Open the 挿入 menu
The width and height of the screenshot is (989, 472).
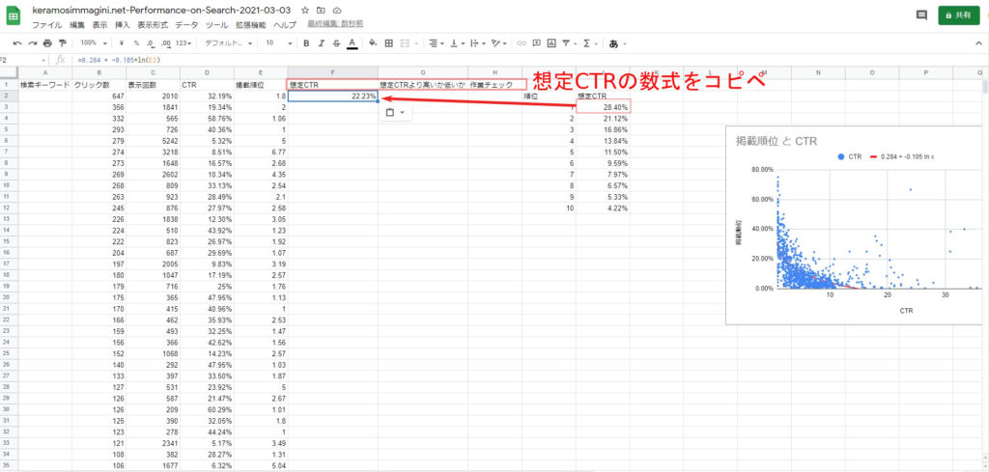tap(123, 25)
